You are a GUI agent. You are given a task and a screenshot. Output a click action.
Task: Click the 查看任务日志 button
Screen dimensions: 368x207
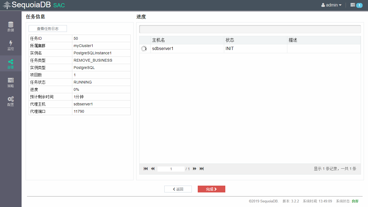tap(48, 29)
